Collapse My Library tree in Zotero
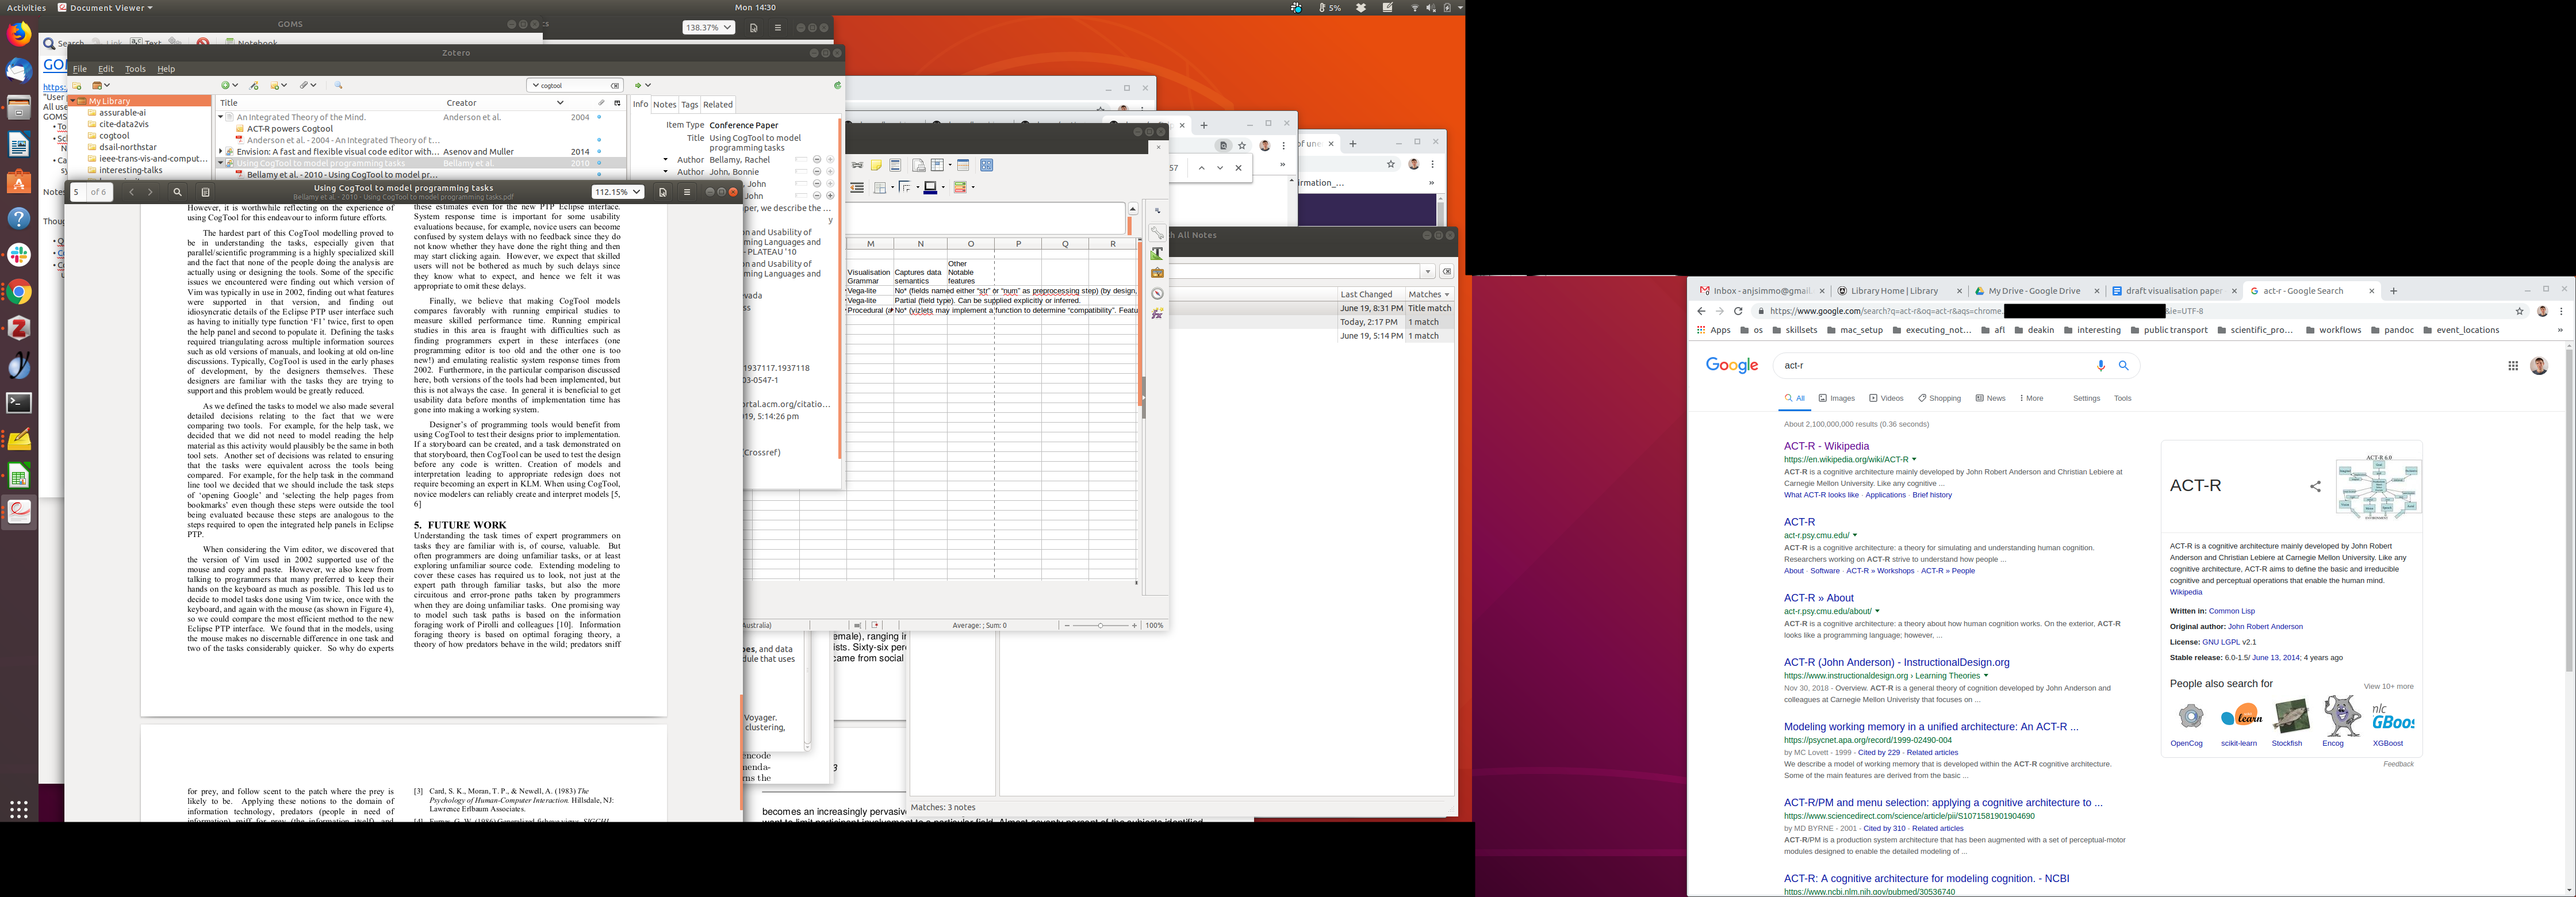Image resolution: width=2576 pixels, height=897 pixels. (74, 101)
